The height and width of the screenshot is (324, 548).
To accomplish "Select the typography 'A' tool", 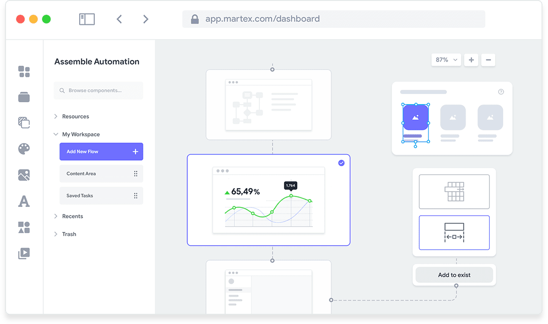I will pyautogui.click(x=24, y=201).
